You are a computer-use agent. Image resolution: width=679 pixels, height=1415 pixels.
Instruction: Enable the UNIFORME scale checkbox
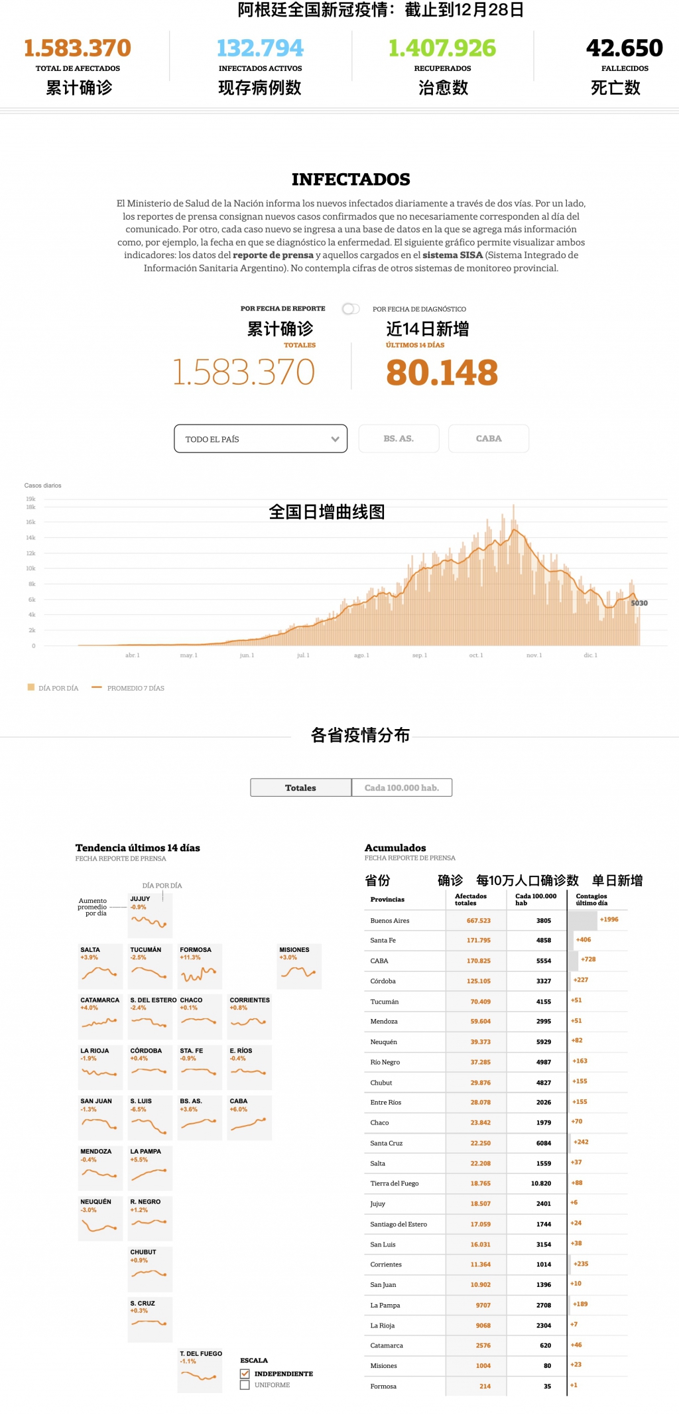point(245,1385)
